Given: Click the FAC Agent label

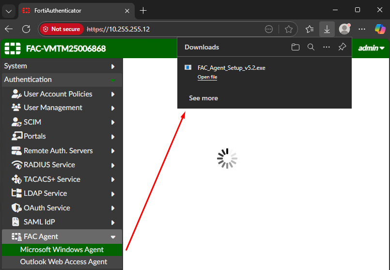Looking at the screenshot, I should [x=41, y=237].
